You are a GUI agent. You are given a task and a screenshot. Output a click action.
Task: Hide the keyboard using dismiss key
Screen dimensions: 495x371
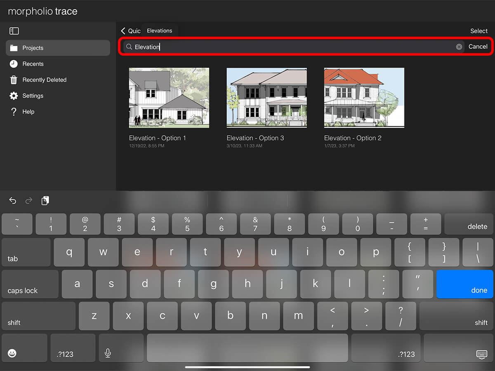pos(481,354)
